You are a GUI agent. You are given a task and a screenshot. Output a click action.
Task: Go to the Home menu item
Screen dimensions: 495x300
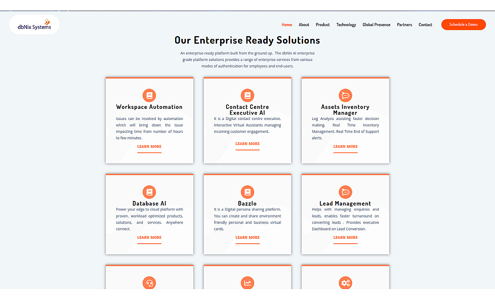tap(287, 25)
